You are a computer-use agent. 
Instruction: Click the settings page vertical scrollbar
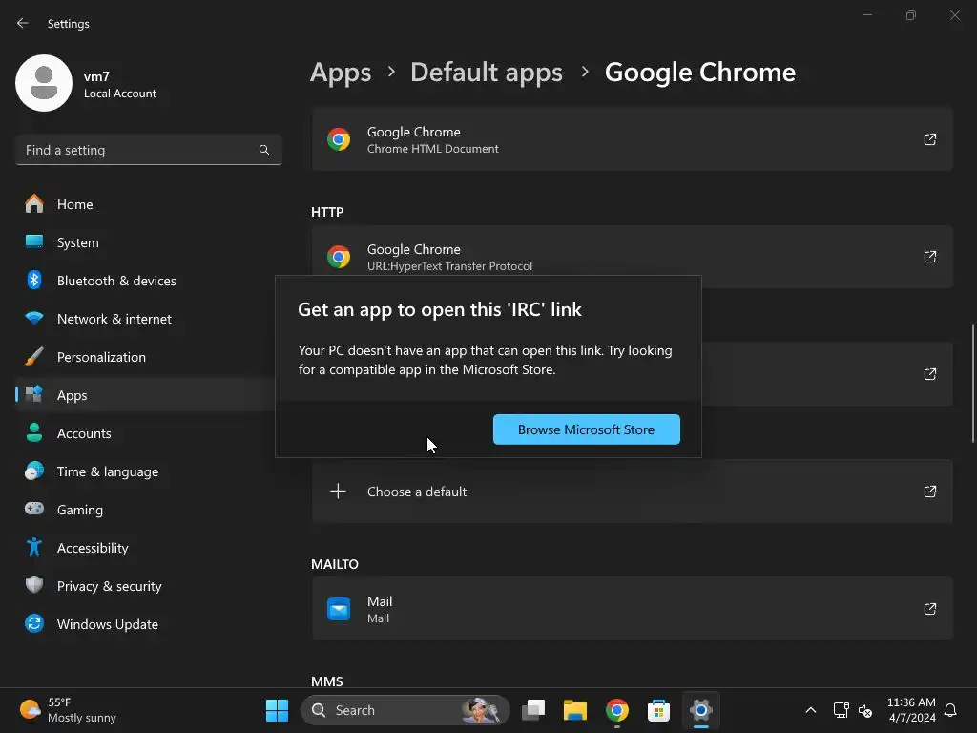pyautogui.click(x=972, y=383)
